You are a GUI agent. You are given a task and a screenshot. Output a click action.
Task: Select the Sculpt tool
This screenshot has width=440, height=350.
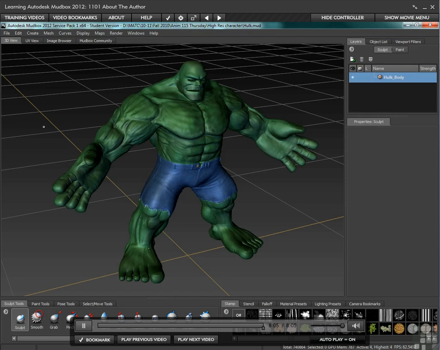point(20,320)
